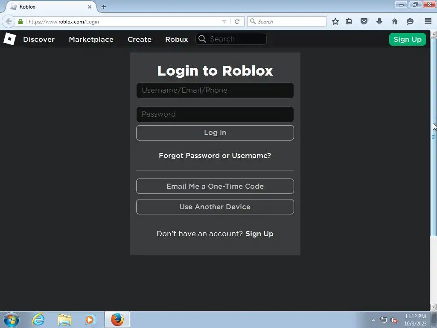Restore down the Firefox window
Image resolution: width=437 pixels, height=328 pixels.
click(x=415, y=5)
